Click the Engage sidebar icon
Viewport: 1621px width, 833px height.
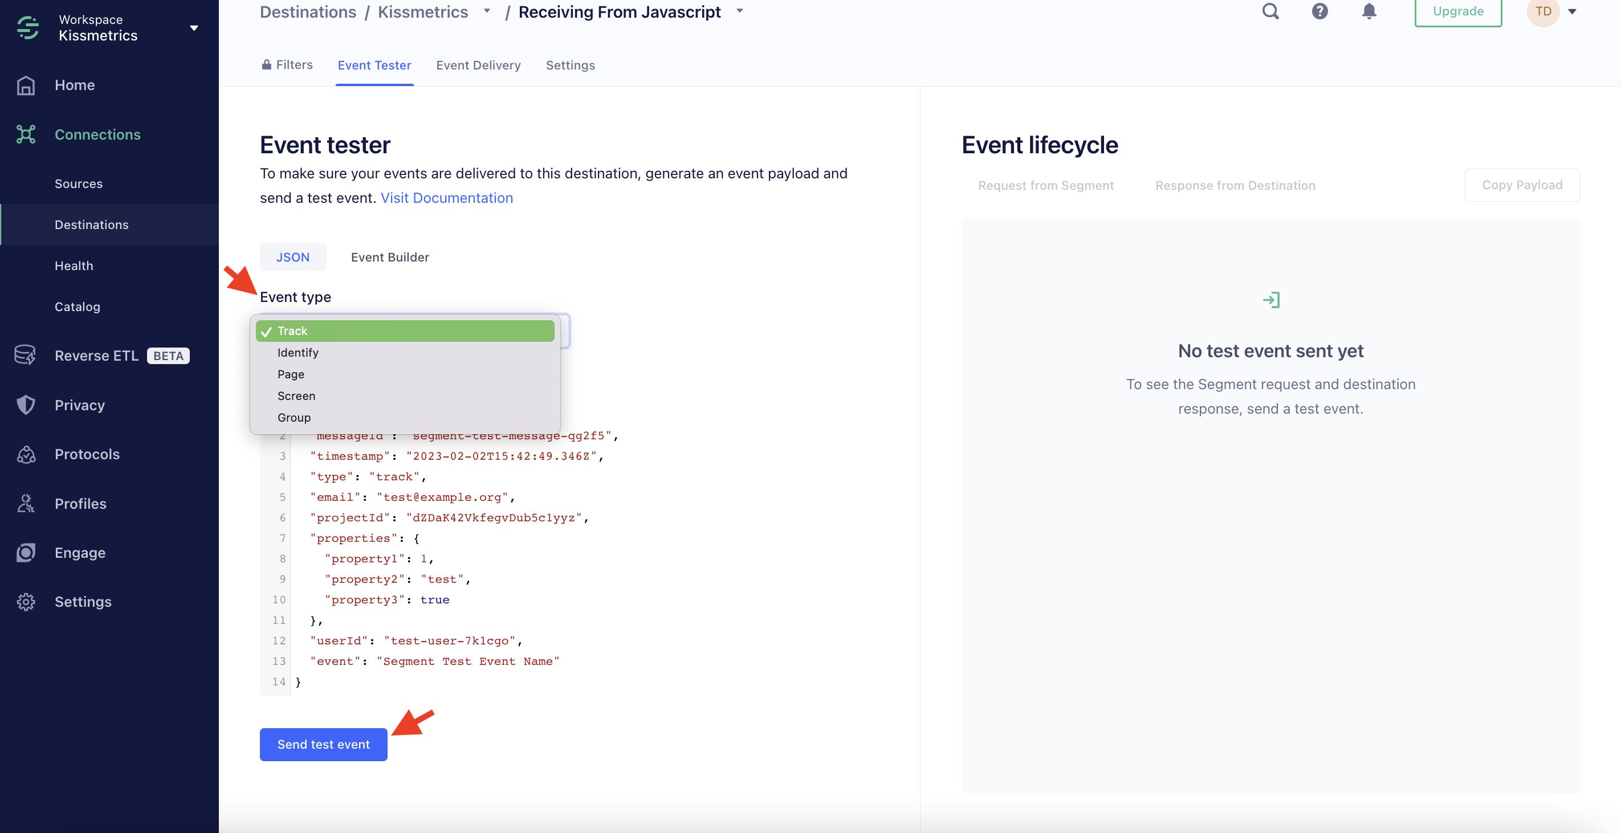(x=26, y=553)
